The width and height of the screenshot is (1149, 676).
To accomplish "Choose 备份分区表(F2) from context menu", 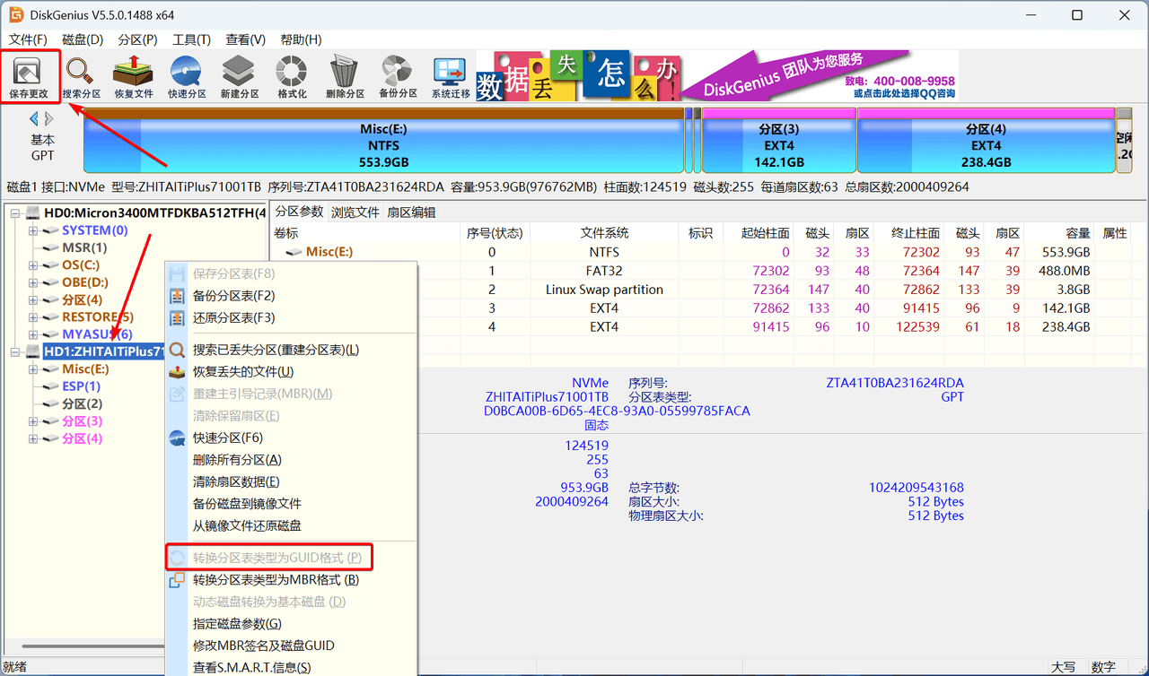I will pos(291,296).
